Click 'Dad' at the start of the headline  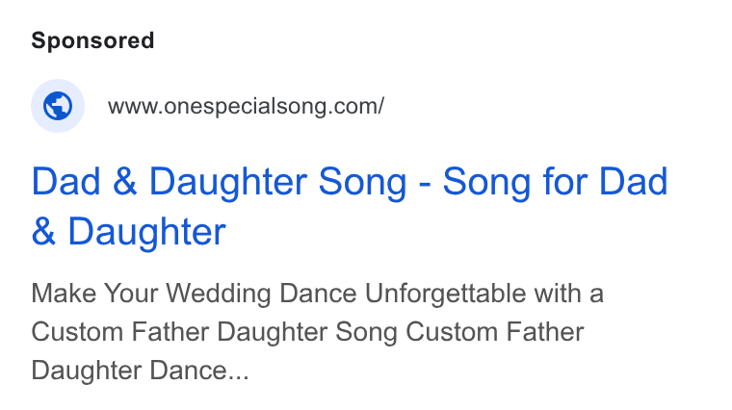(65, 182)
